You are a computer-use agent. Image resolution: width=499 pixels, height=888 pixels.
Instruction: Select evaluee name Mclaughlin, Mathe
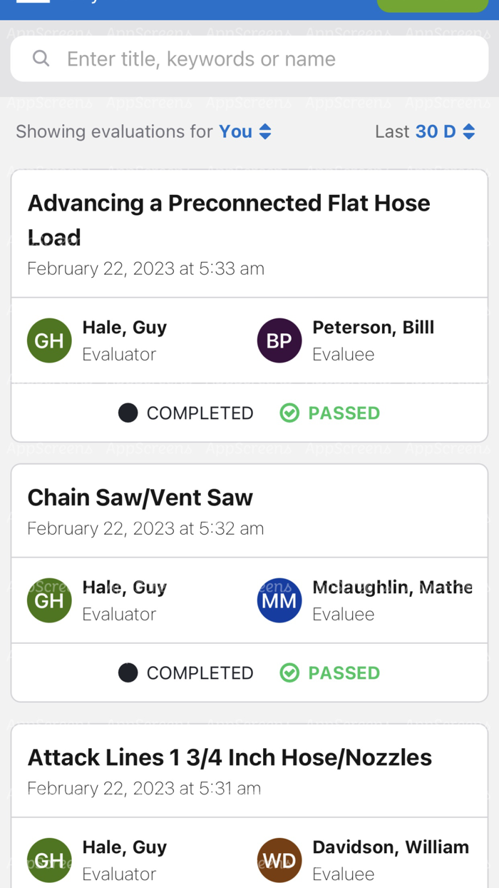(392, 587)
